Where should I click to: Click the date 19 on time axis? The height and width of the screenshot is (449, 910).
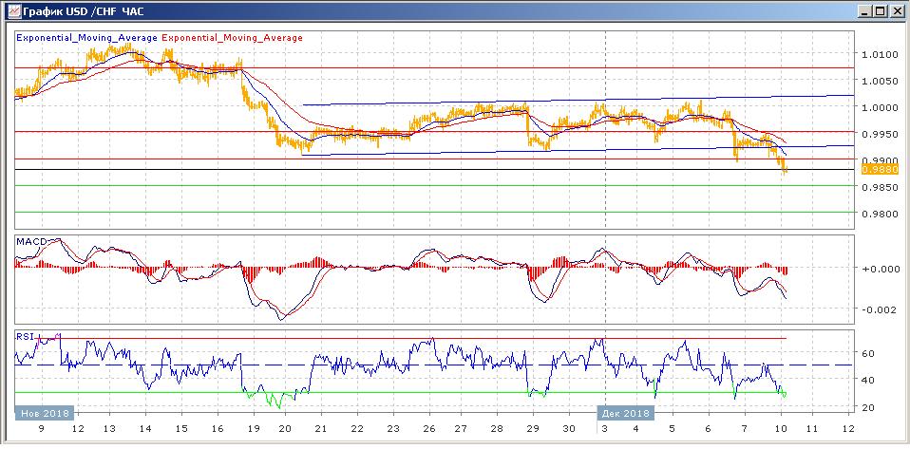[254, 429]
